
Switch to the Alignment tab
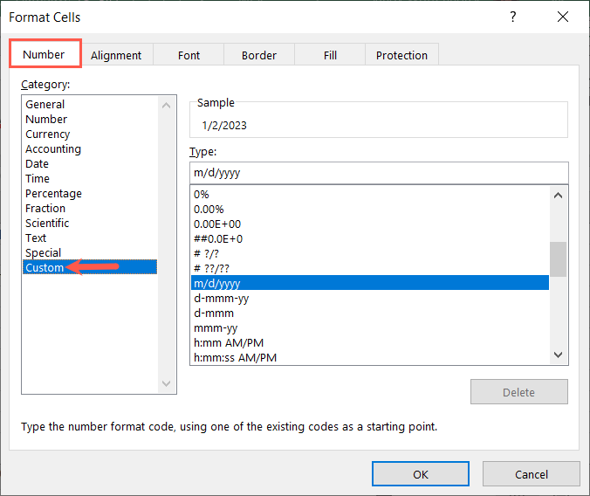[x=116, y=55]
